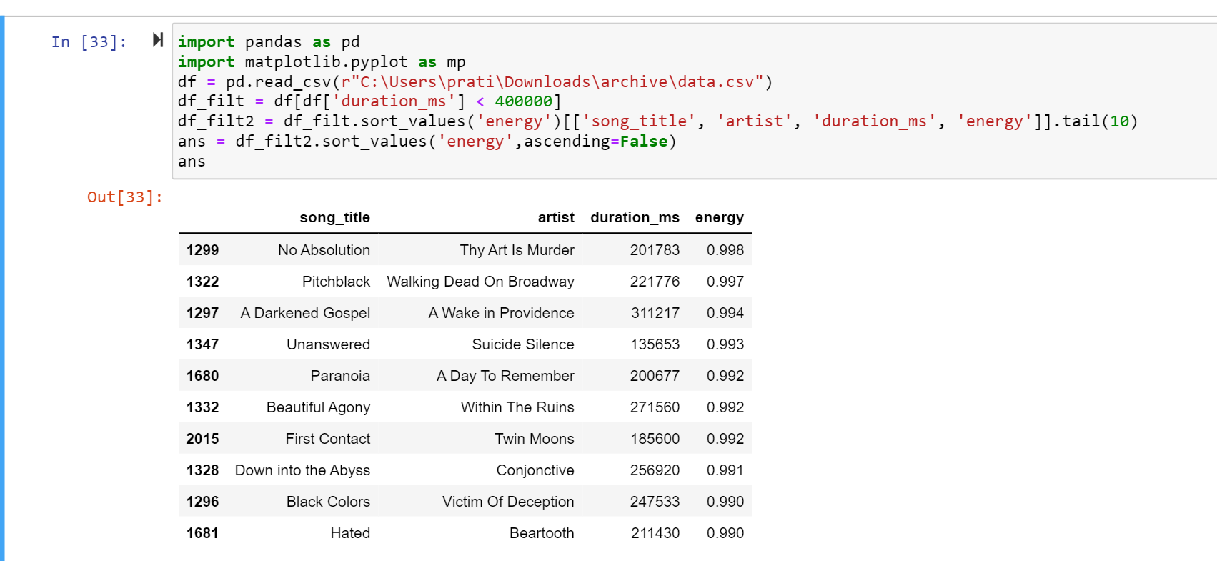Click artist 'Twin Moons'
This screenshot has width=1217, height=561.
click(534, 439)
